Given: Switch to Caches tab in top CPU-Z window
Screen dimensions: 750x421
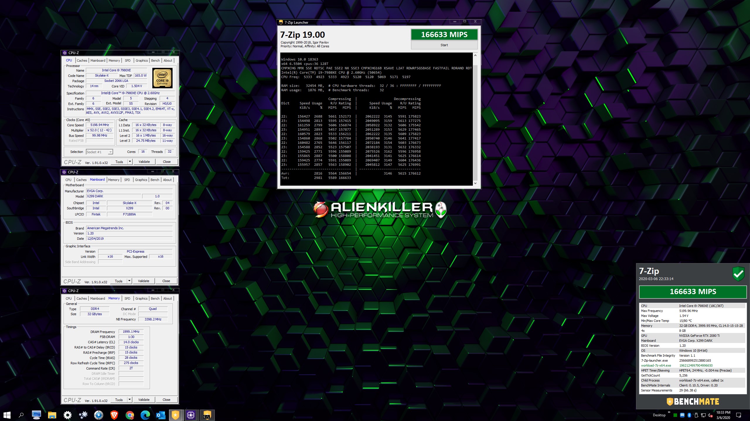Looking at the screenshot, I should point(82,61).
